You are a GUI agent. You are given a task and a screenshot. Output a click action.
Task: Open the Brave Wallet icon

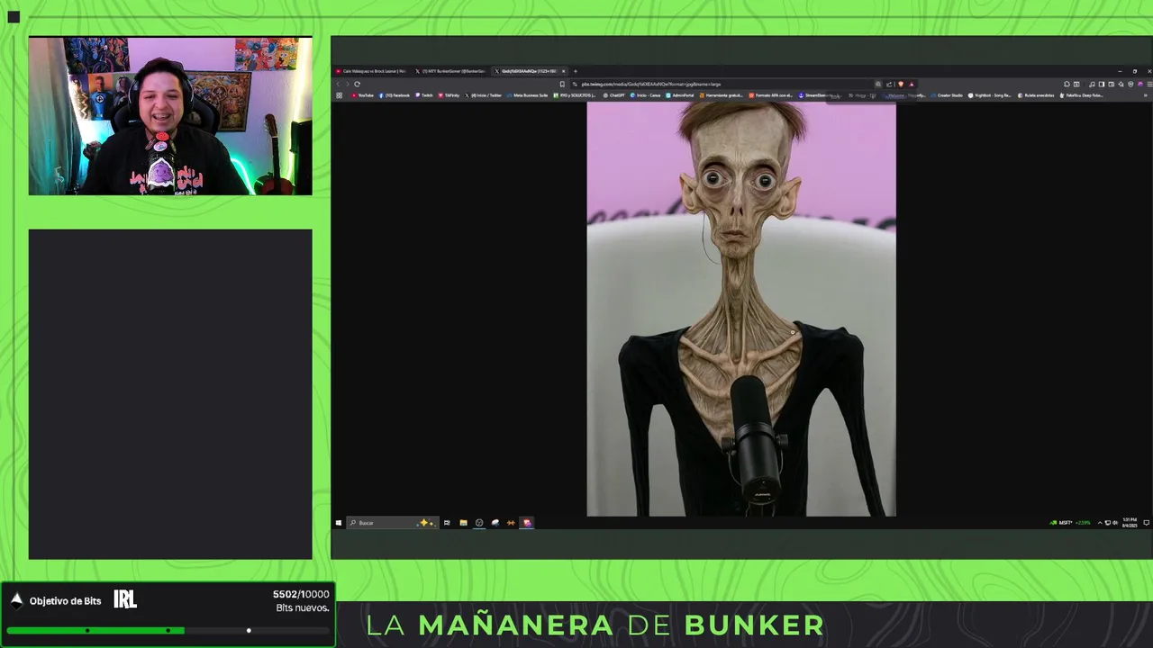(x=1112, y=84)
